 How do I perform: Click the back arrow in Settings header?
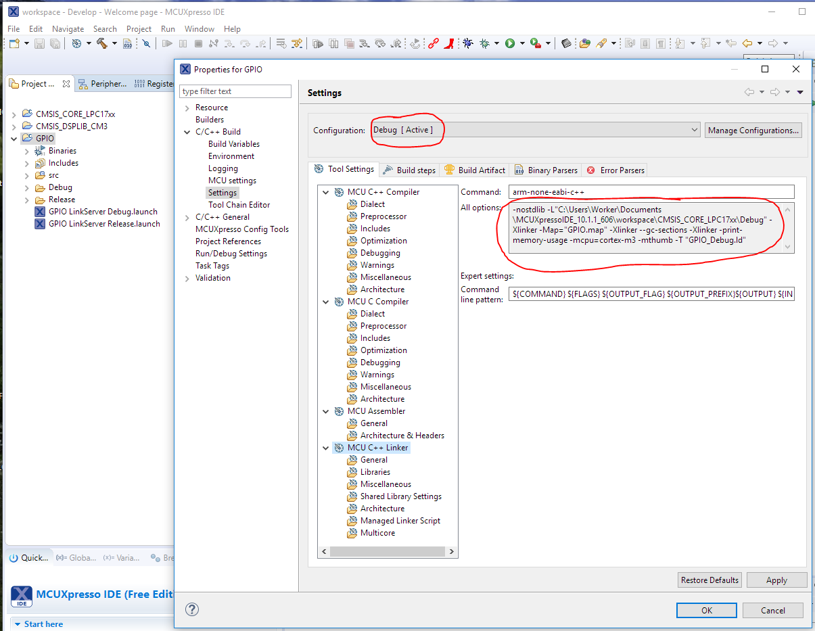(x=749, y=92)
